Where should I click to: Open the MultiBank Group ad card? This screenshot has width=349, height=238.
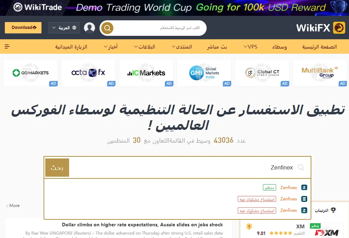pyautogui.click(x=320, y=73)
